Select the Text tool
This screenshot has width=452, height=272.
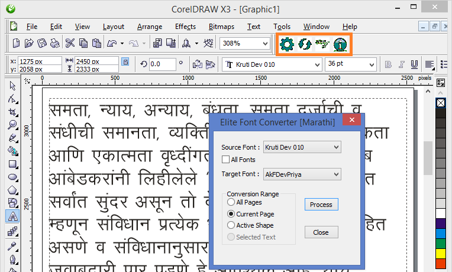click(12, 216)
